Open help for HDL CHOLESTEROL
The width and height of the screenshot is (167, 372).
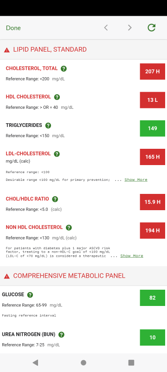57,97
